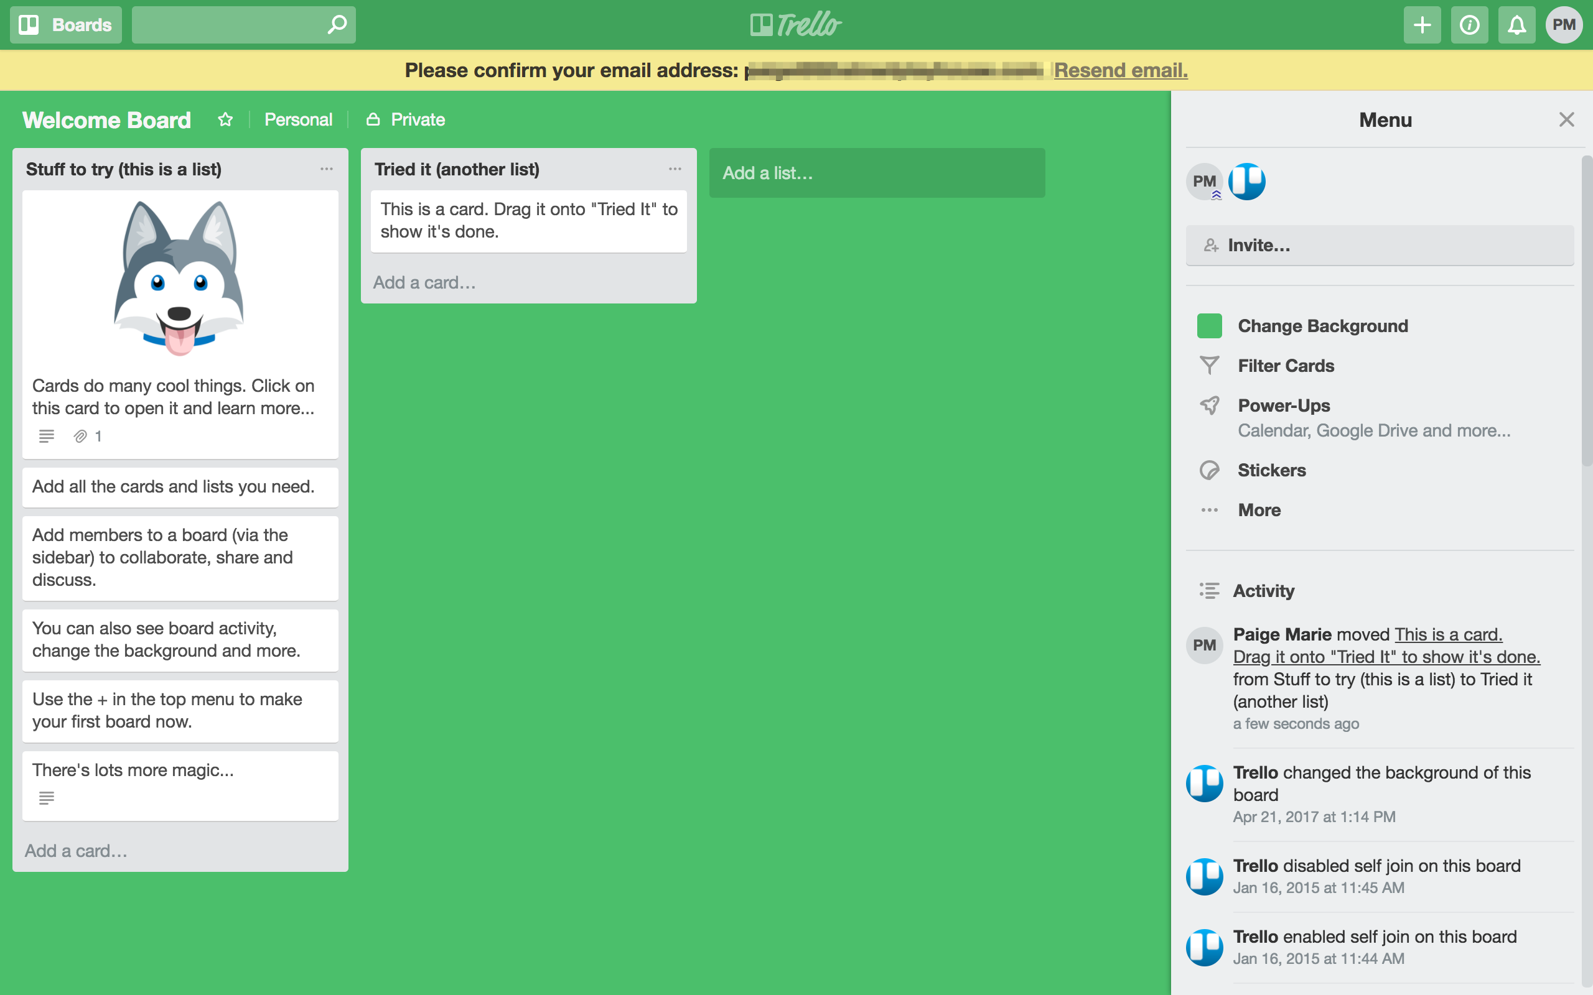Open card You can also see board activity
This screenshot has height=995, width=1593.
point(180,641)
